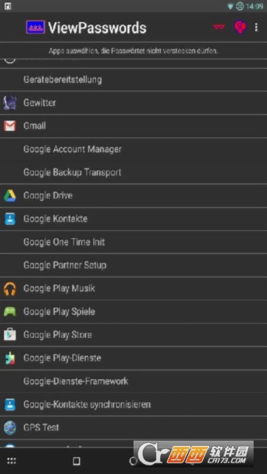
Task: Click the ViewPasswords title text
Action: tap(97, 28)
